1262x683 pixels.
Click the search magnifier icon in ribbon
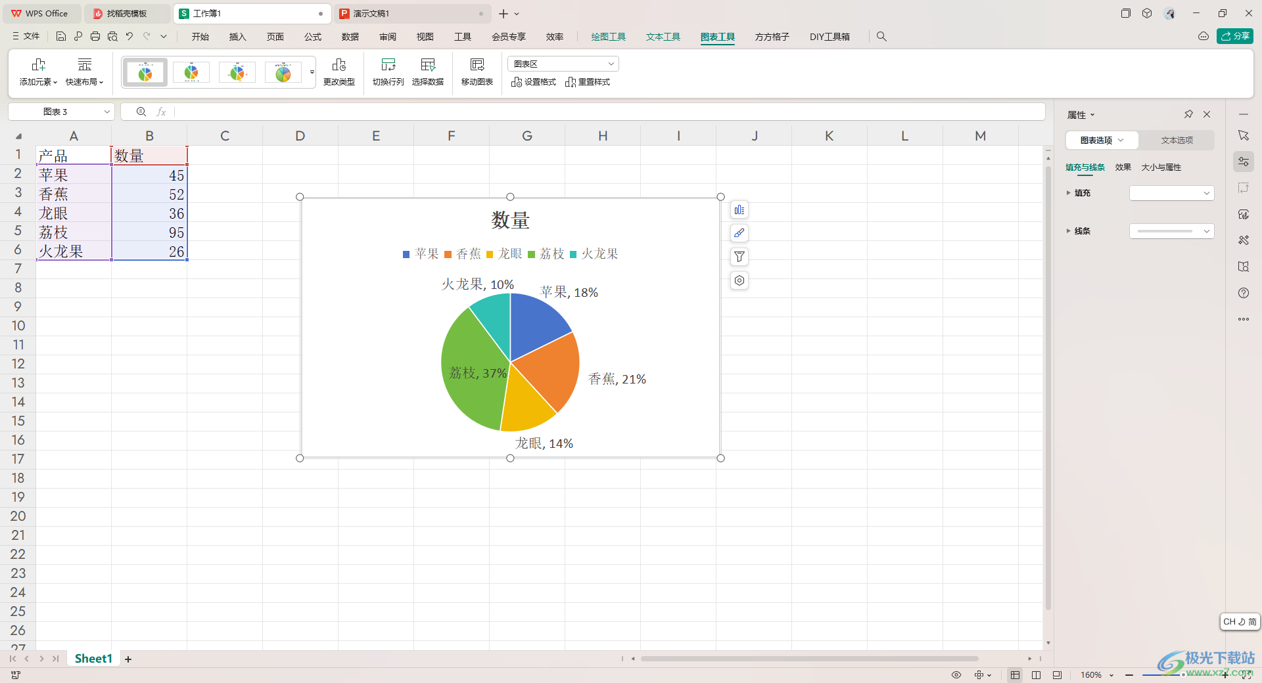tap(881, 37)
